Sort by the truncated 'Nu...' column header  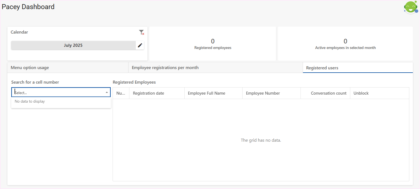pos(121,93)
